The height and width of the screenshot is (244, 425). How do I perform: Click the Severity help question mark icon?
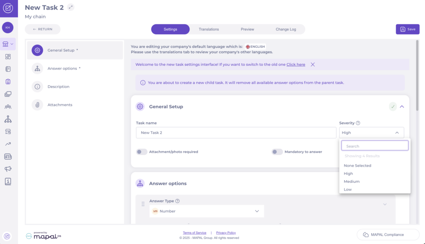(x=358, y=123)
